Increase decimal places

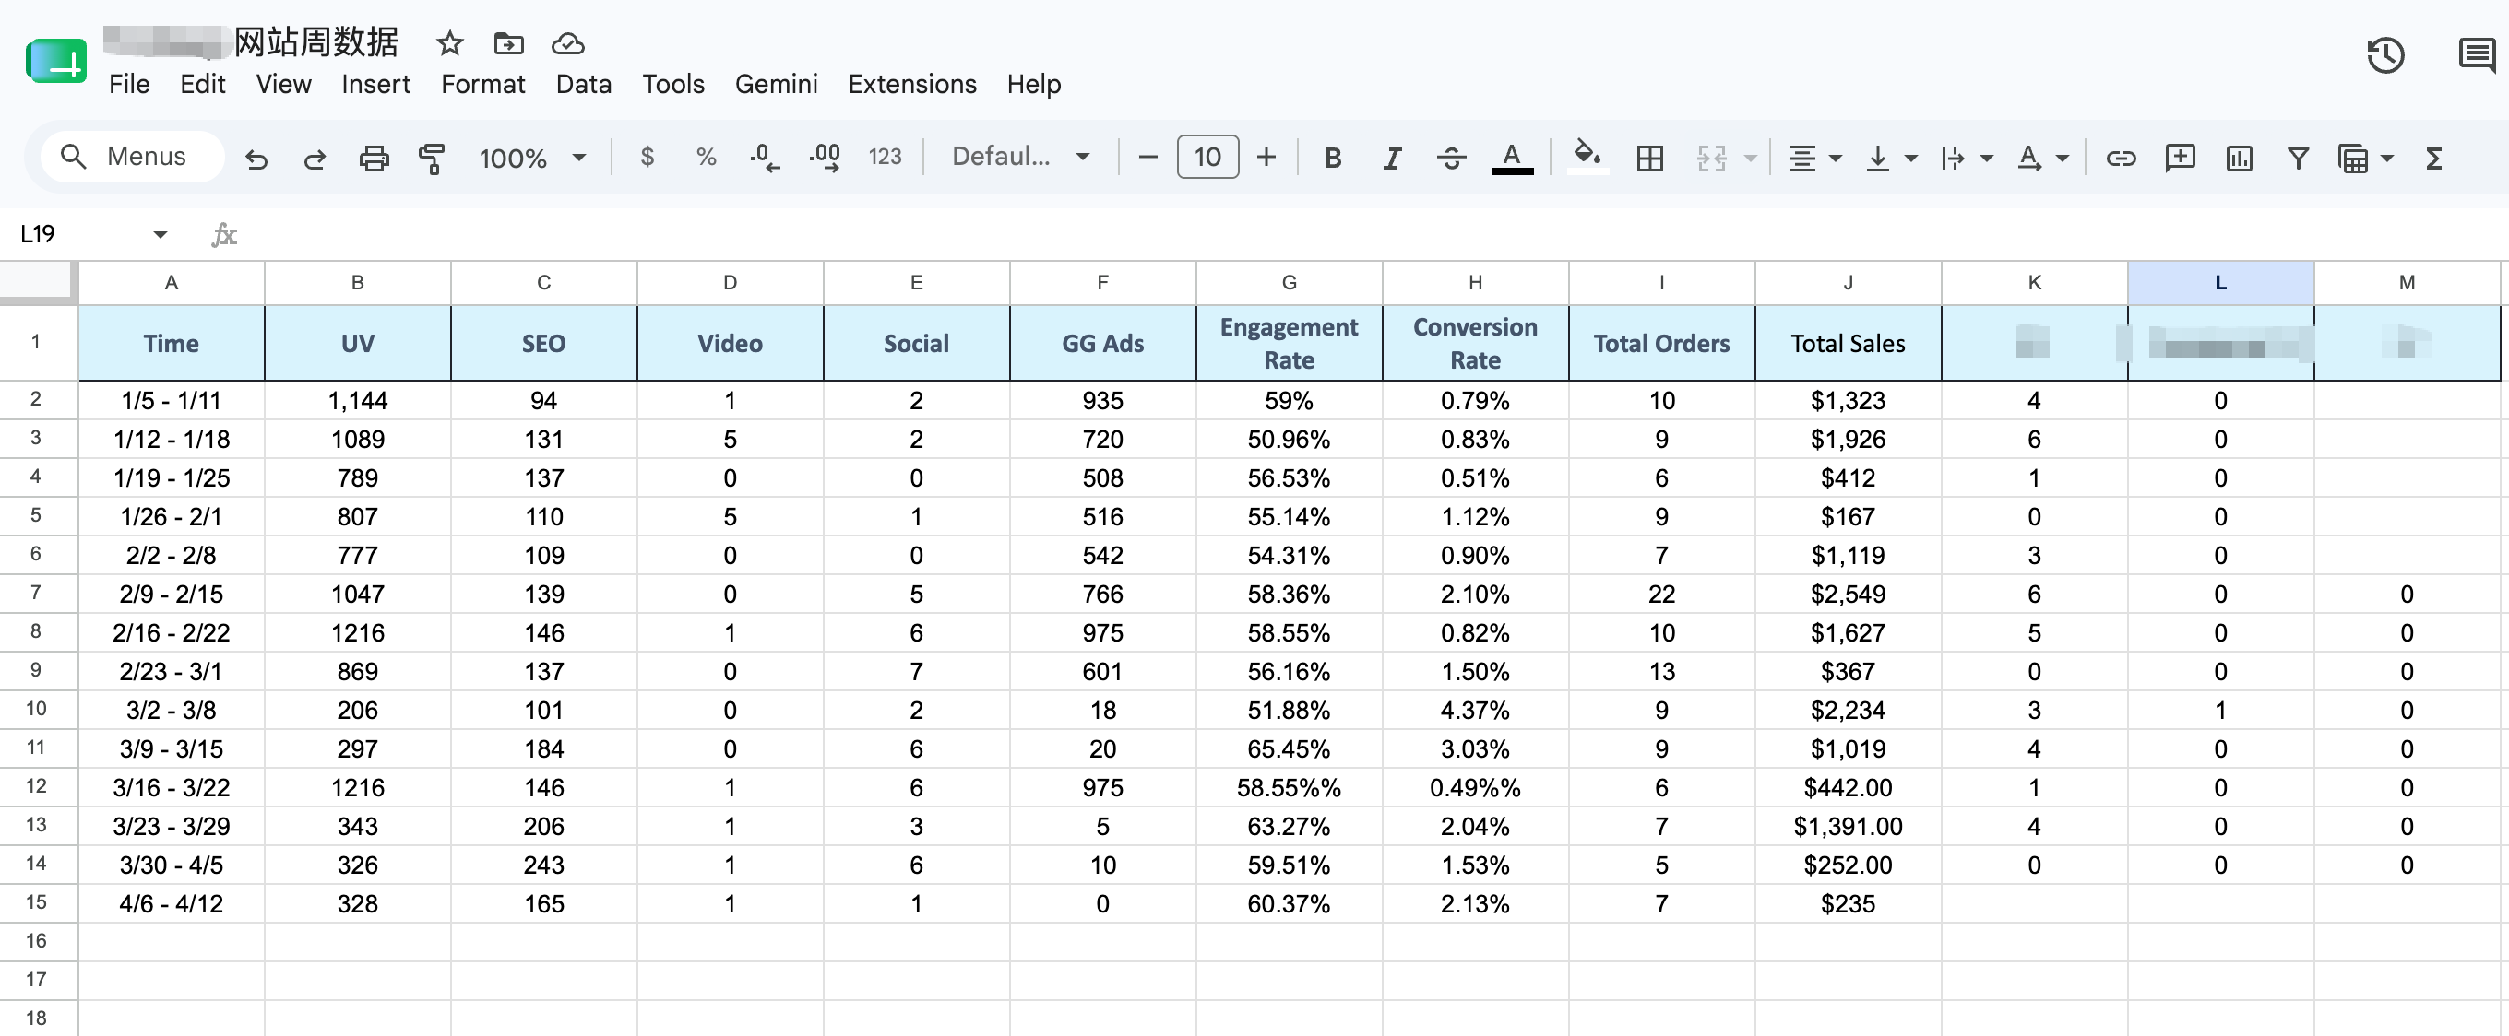pyautogui.click(x=825, y=157)
